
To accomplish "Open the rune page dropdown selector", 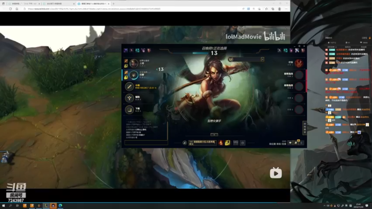I will point(202,143).
